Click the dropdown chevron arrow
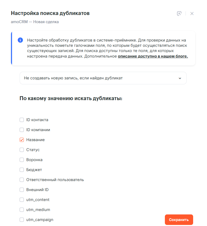This screenshot has width=207, height=226. 180,78
